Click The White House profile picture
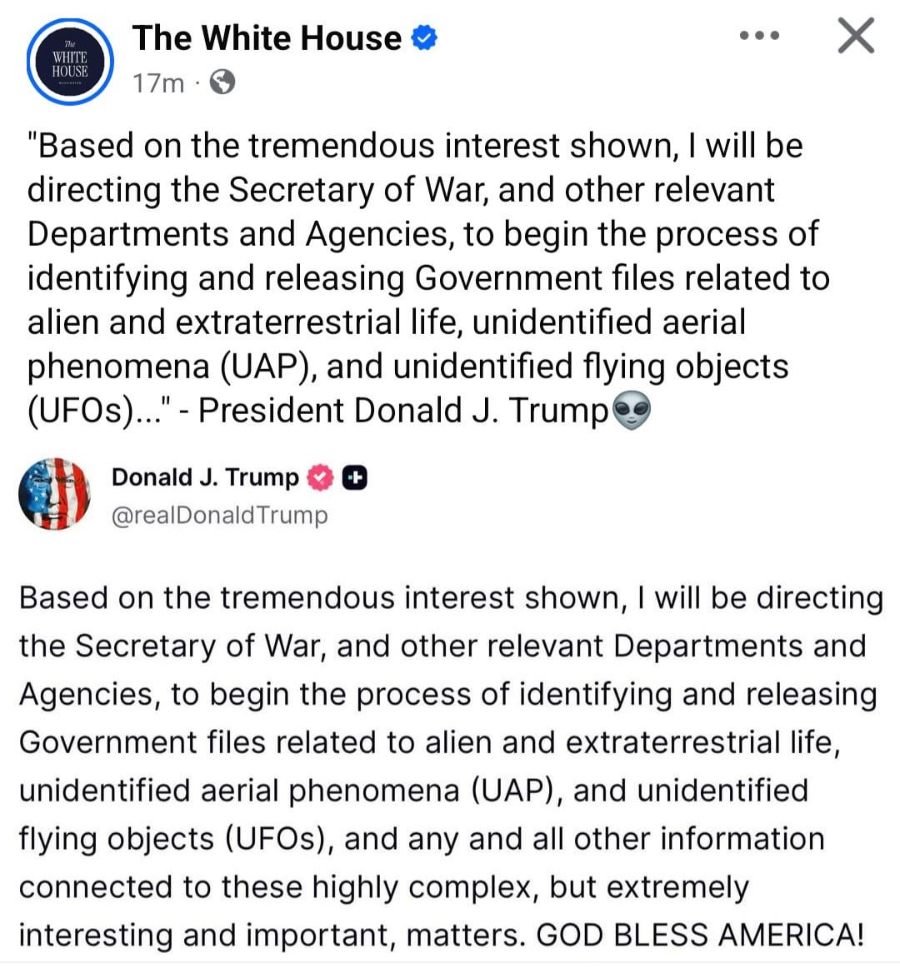 click(69, 61)
